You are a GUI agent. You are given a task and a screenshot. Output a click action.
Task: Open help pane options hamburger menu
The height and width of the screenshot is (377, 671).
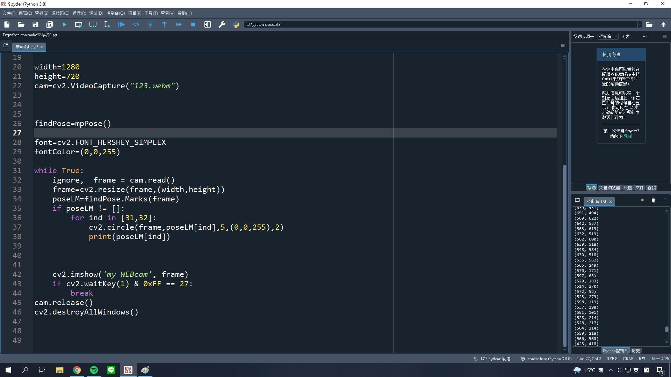tap(665, 36)
